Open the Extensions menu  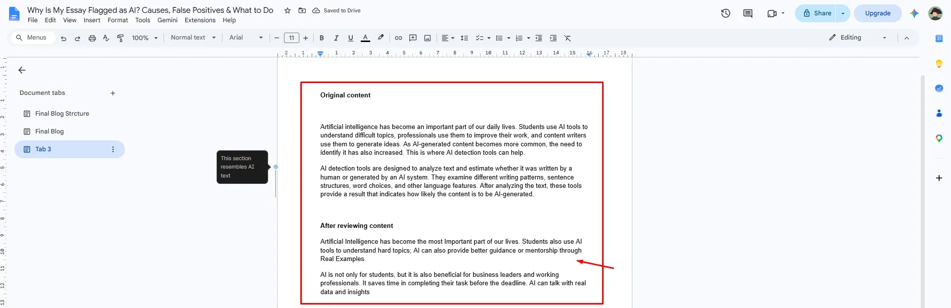[200, 20]
